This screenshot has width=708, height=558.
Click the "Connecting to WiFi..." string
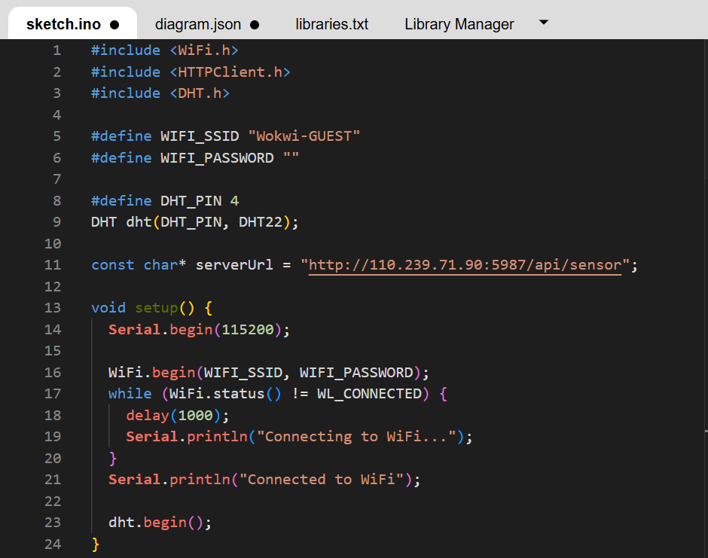pyautogui.click(x=356, y=437)
